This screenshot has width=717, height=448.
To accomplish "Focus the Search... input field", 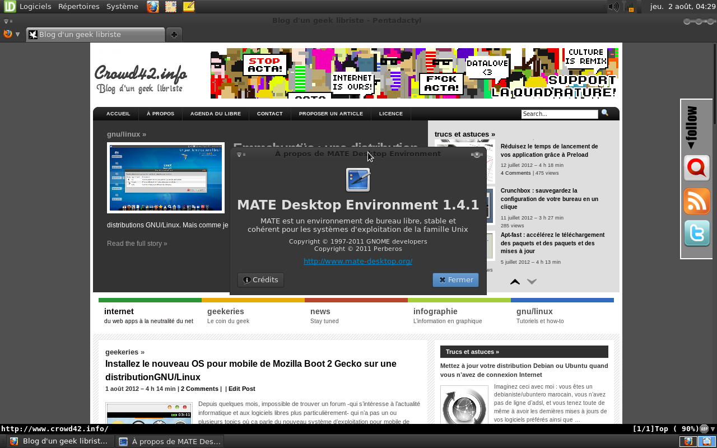I will click(x=560, y=114).
